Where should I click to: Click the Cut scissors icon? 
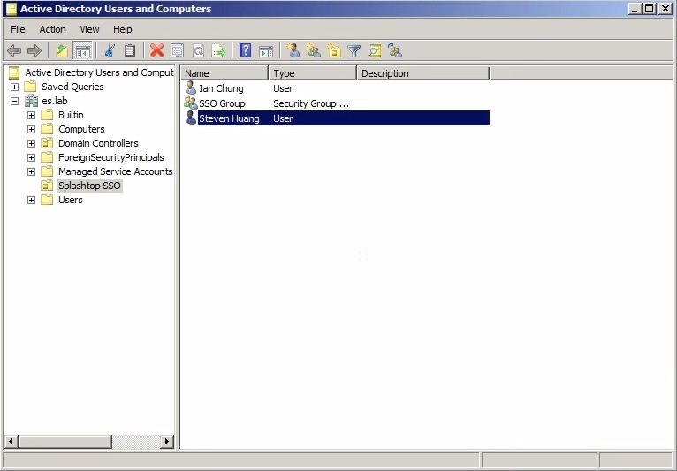(x=110, y=51)
